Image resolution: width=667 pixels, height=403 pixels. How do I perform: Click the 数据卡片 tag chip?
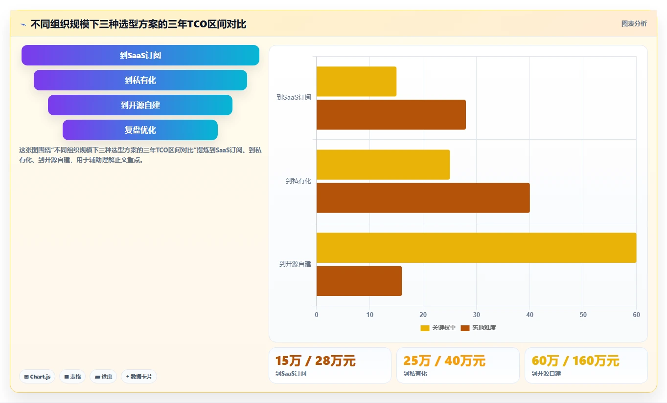pyautogui.click(x=139, y=377)
